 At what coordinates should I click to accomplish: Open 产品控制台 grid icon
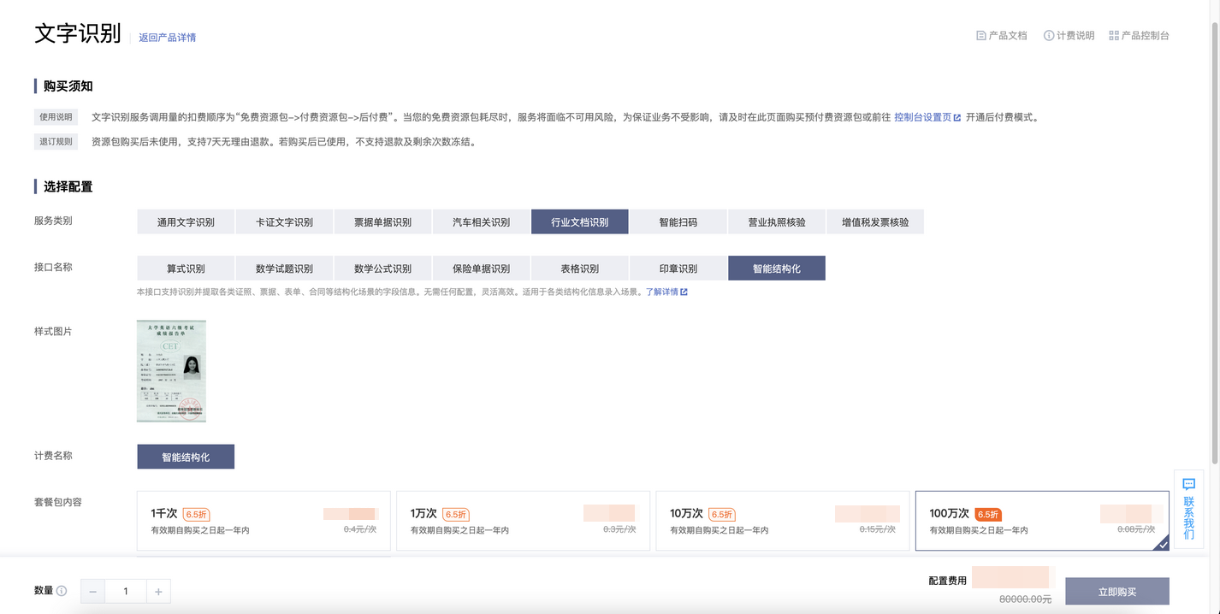(x=1114, y=36)
